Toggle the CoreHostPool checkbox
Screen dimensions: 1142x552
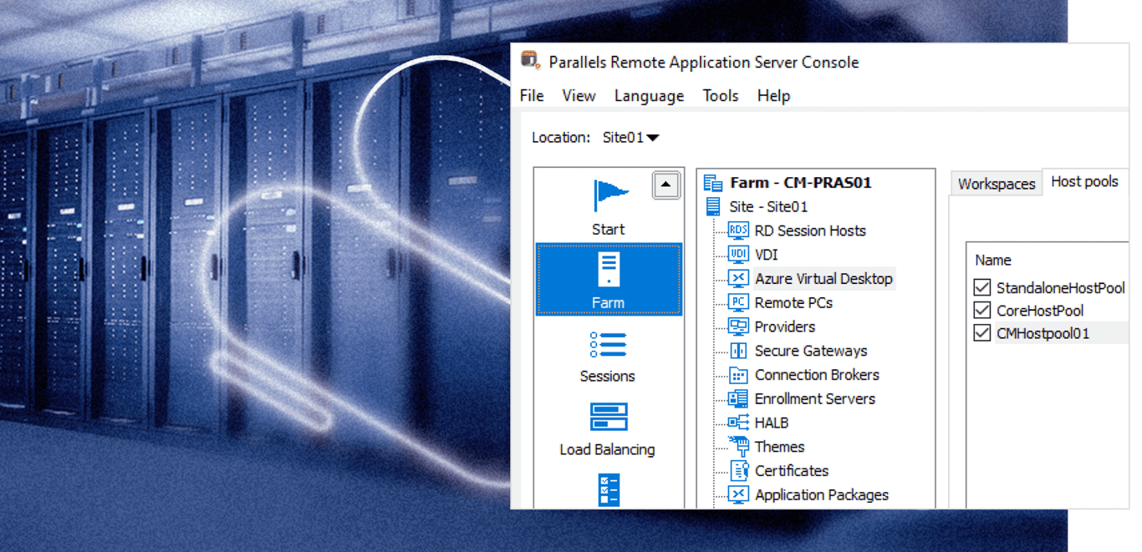tap(982, 311)
